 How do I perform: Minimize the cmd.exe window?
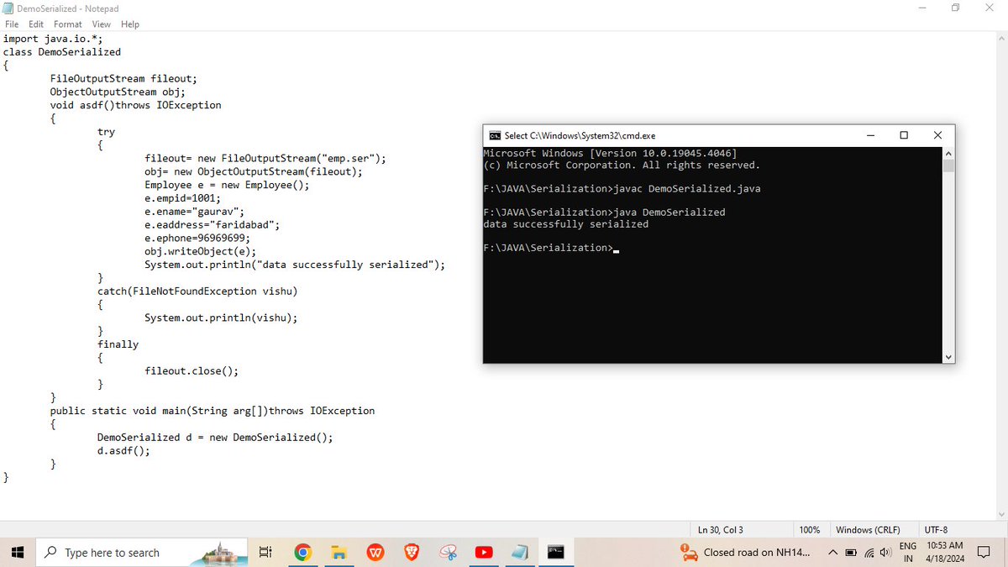pos(870,135)
